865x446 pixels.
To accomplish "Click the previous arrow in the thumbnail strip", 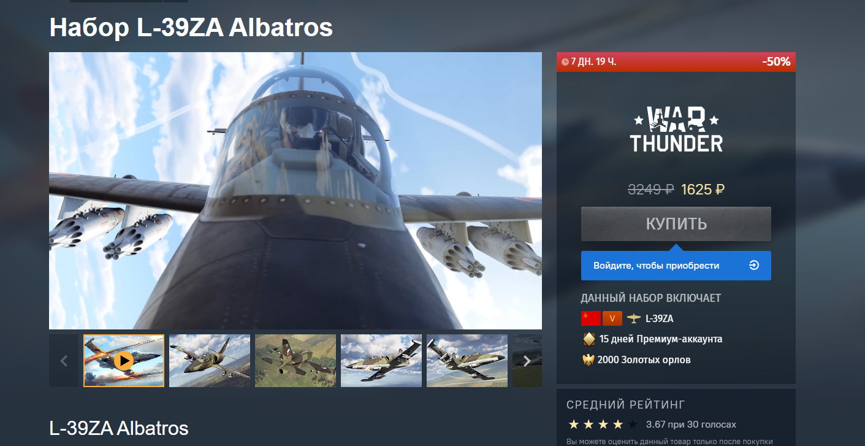I will [64, 361].
